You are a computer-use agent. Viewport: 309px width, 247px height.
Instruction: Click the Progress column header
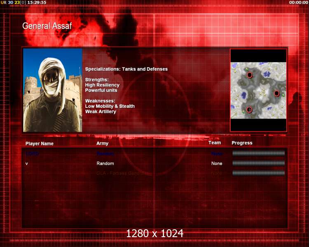(x=242, y=143)
